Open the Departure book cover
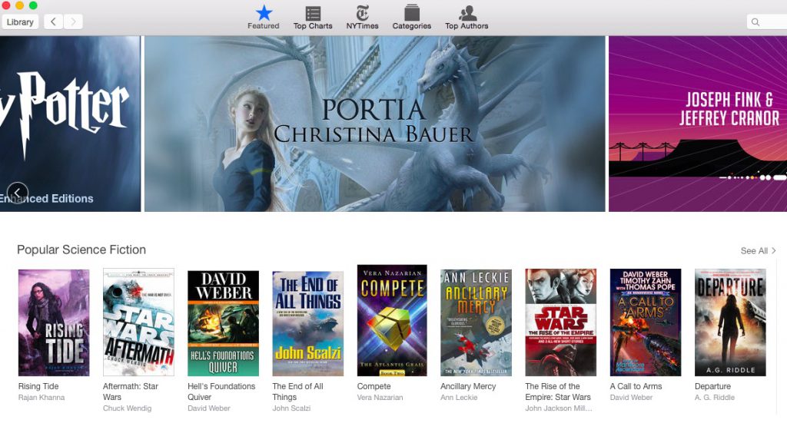The image size is (787, 423). (x=730, y=322)
